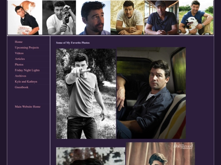
Task: Open Hollywood Reporter photo at bottom
Action: (x=160, y=154)
